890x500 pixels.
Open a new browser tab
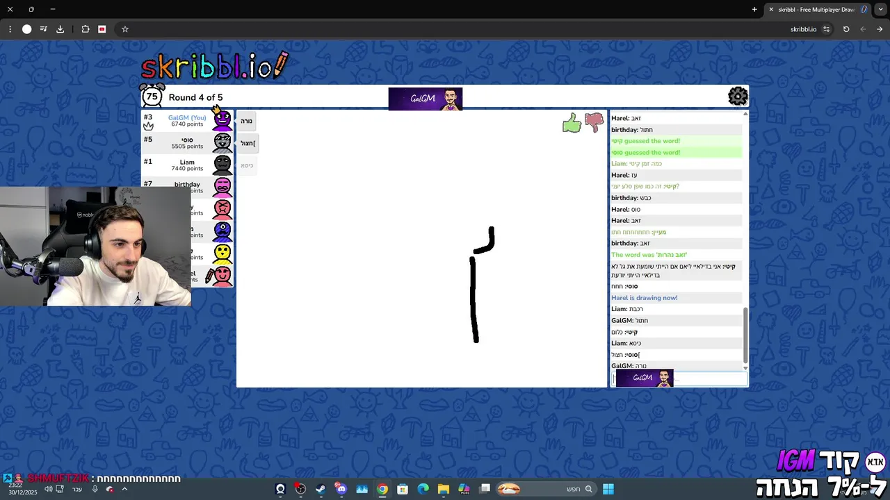pyautogui.click(x=754, y=9)
